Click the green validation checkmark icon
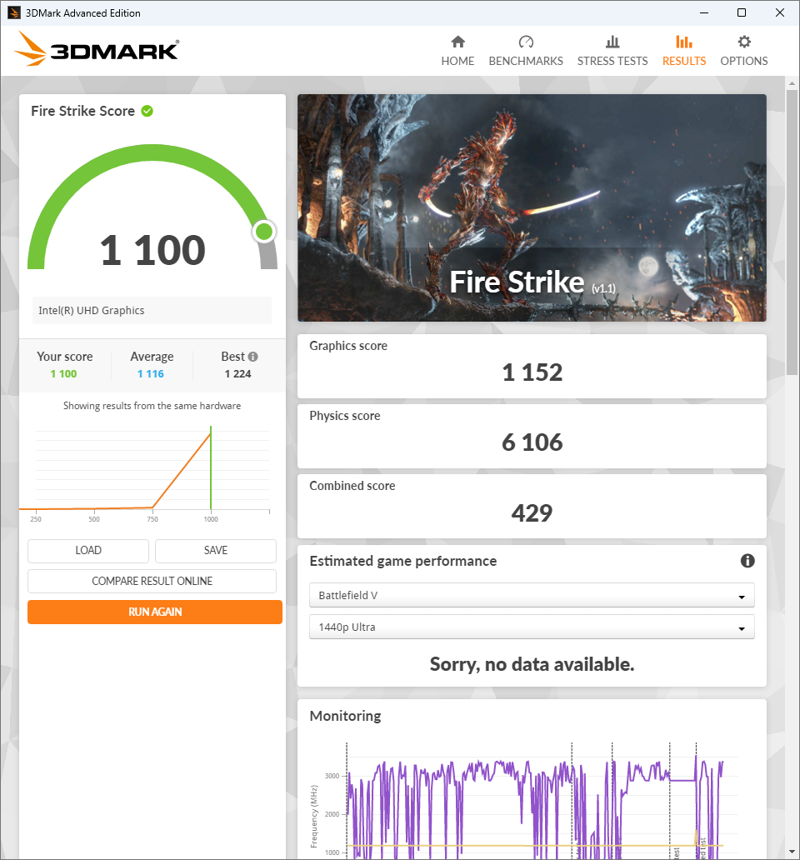This screenshot has width=800, height=860. click(147, 111)
